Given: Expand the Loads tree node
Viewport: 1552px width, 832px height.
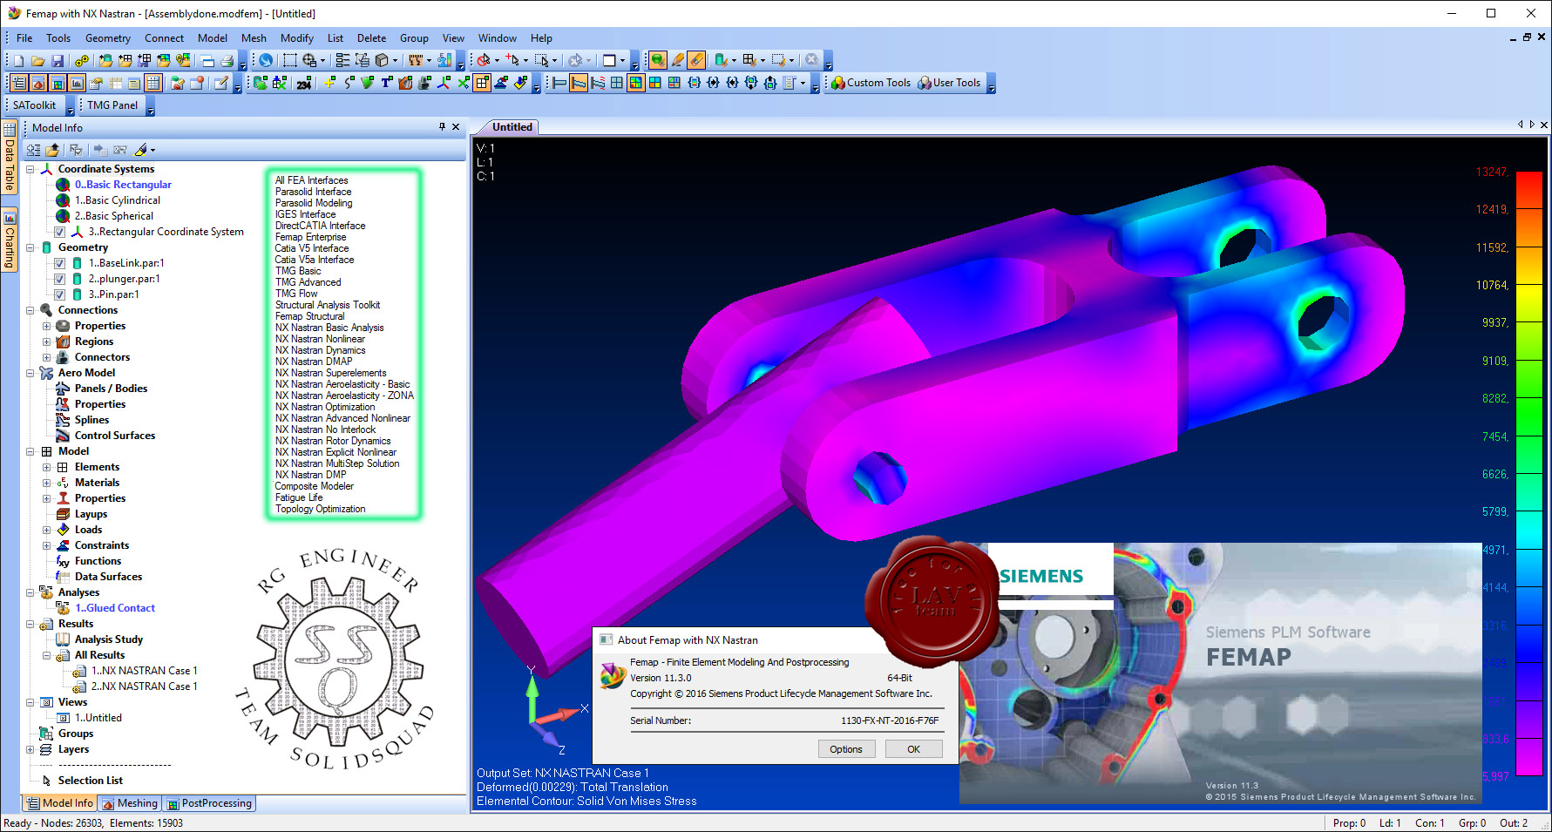Looking at the screenshot, I should coord(47,530).
